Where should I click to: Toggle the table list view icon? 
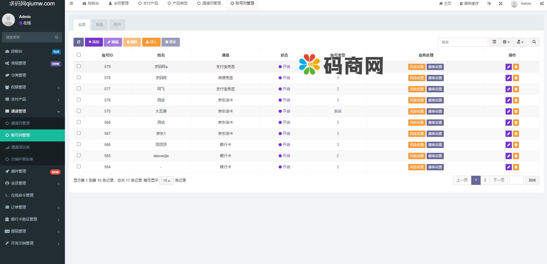(x=494, y=42)
